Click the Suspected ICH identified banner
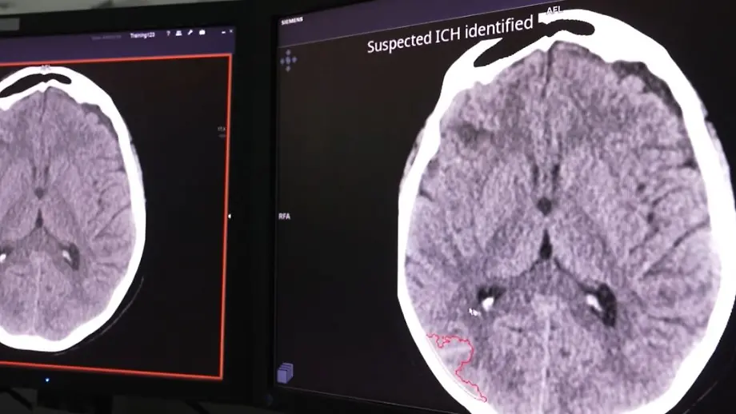The height and width of the screenshot is (414, 736). tap(450, 35)
